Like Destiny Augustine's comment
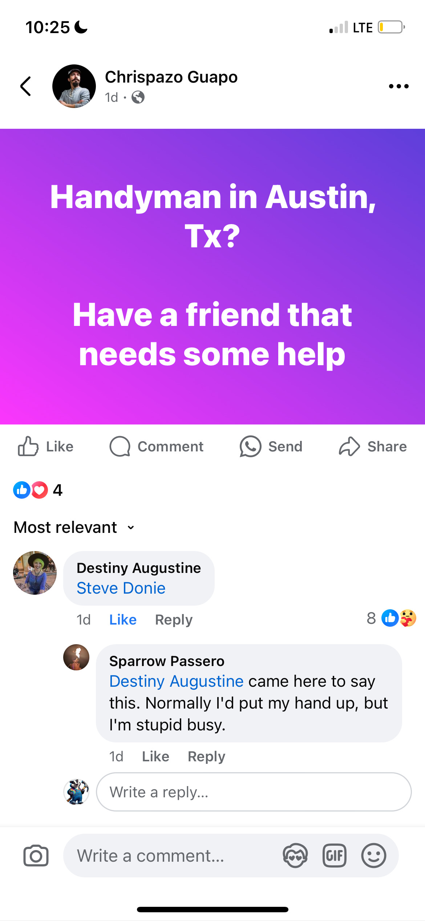 [123, 619]
